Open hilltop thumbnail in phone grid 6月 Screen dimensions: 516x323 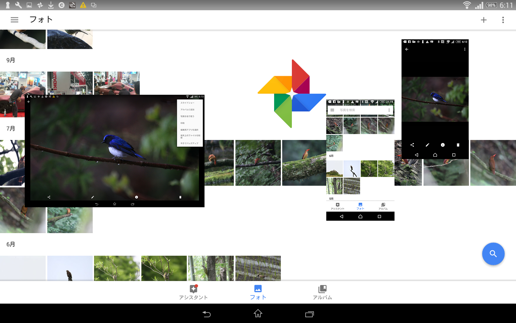[335, 169]
